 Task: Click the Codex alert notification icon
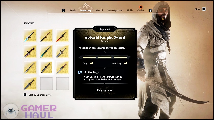tap(141, 7)
